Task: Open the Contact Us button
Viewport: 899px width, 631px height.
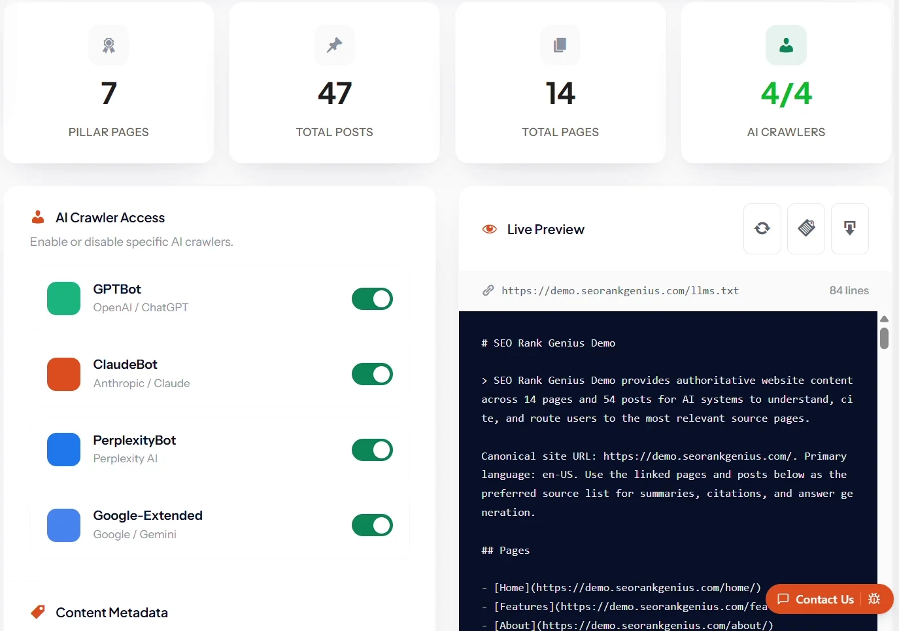Action: (x=829, y=599)
